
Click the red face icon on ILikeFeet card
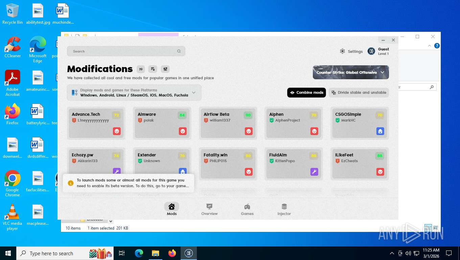380,172
